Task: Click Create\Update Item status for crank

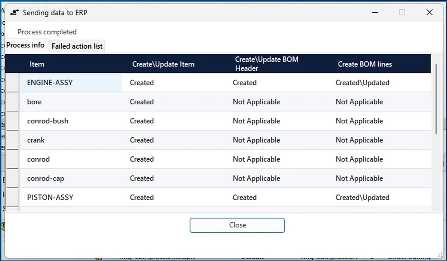Action: [x=142, y=140]
